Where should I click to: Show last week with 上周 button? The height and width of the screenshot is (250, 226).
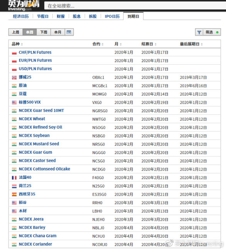point(16,32)
